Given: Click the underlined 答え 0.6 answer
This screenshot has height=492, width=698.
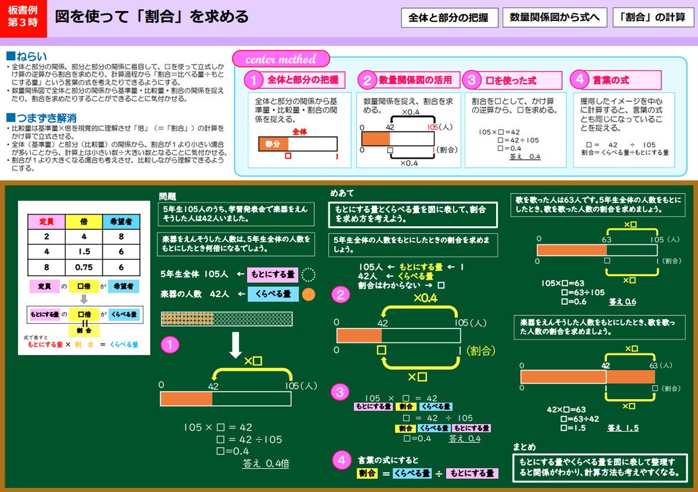Looking at the screenshot, I should coord(623,302).
